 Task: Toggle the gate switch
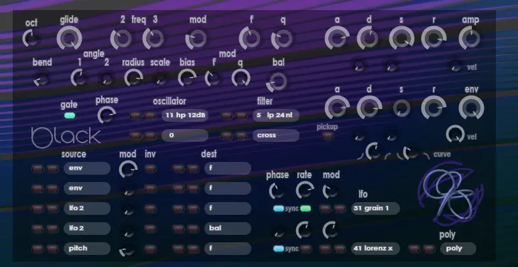[x=70, y=116]
